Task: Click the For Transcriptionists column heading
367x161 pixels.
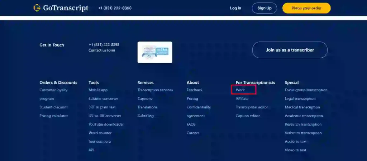Action: point(255,83)
